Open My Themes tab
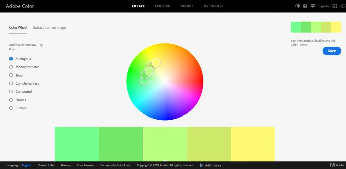 point(214,6)
